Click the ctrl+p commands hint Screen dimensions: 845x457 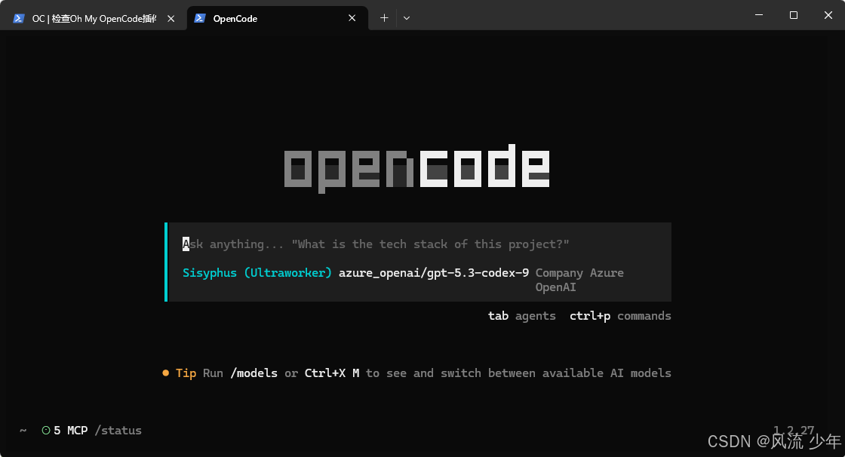coord(620,316)
